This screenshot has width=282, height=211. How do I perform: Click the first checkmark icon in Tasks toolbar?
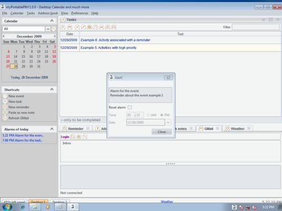tap(77, 27)
